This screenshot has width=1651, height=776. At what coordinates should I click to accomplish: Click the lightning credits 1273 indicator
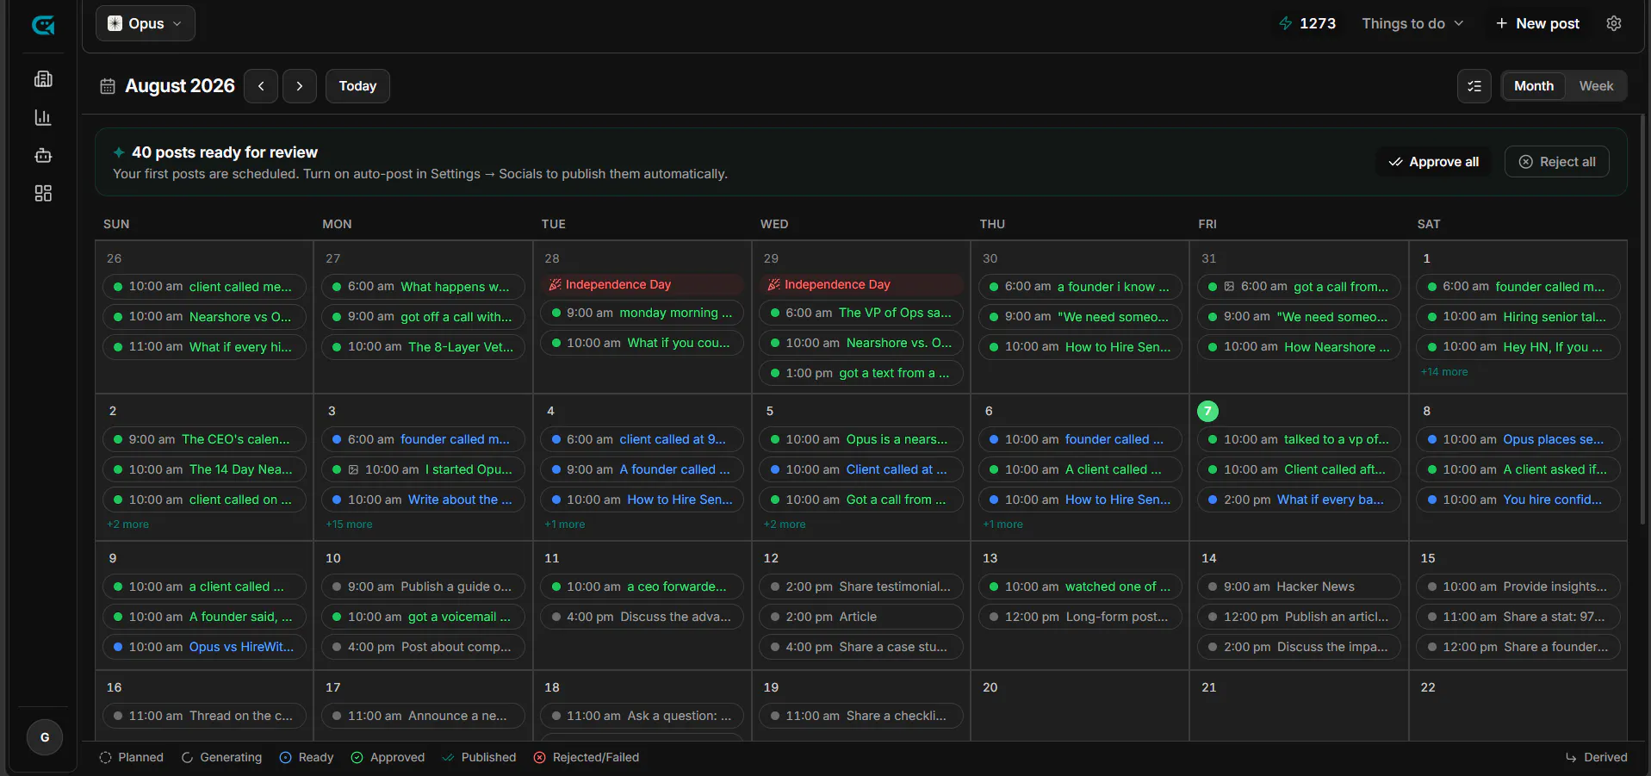1307,23
